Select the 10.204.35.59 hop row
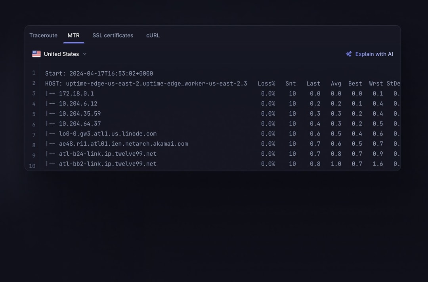The width and height of the screenshot is (428, 282). pyautogui.click(x=80, y=114)
